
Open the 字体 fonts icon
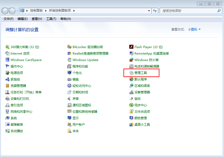pyautogui.click(x=69, y=131)
